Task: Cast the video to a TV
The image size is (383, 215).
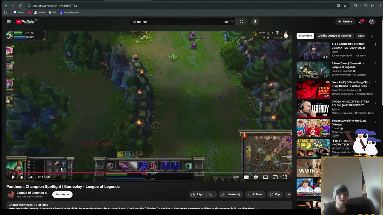Action: tap(275, 177)
